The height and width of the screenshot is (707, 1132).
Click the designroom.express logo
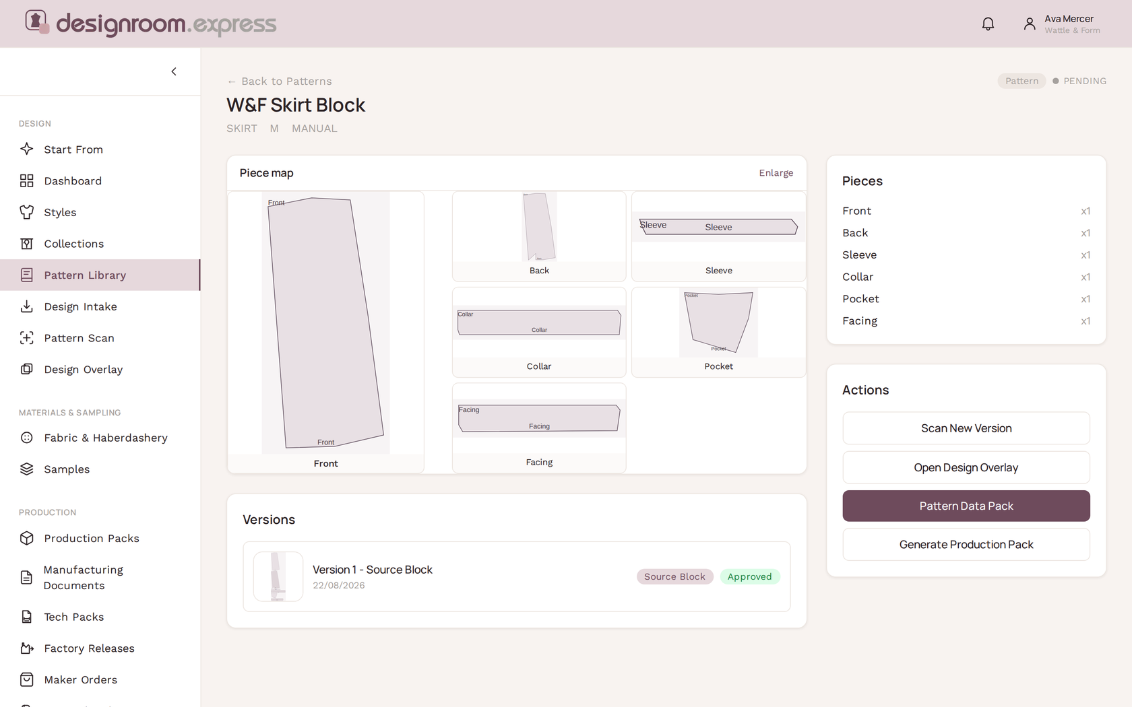coord(151,24)
